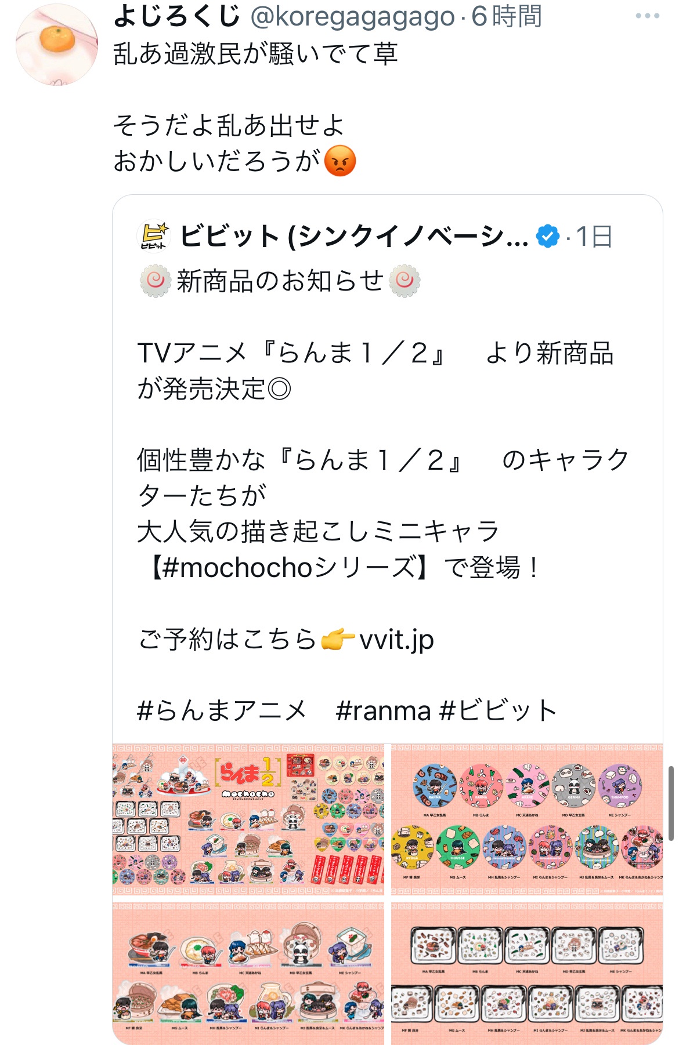This screenshot has height=1045, width=679.
Task: Open ビビット's small account logo avatar
Action: 154,236
